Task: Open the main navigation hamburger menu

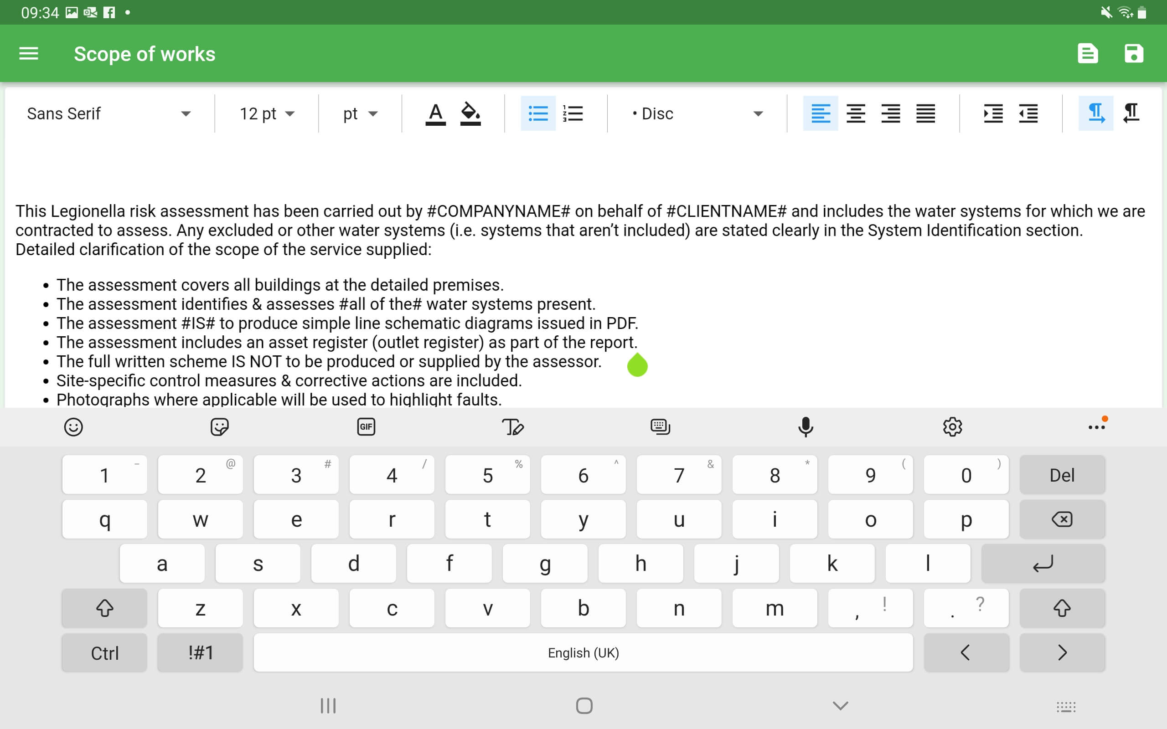Action: (x=29, y=53)
